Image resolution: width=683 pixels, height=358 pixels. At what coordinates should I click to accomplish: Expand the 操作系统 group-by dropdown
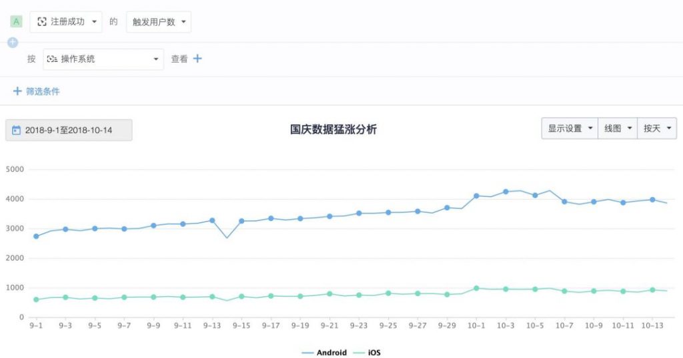(x=103, y=59)
